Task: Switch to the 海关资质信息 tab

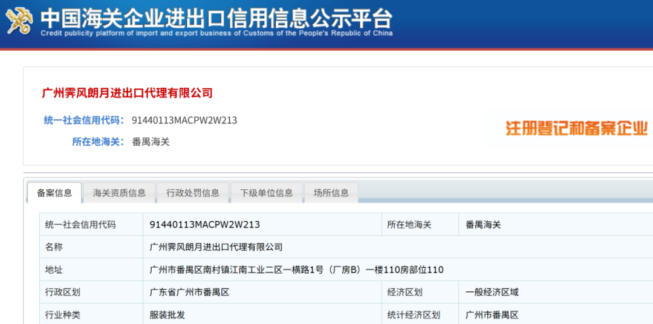Action: [x=119, y=193]
